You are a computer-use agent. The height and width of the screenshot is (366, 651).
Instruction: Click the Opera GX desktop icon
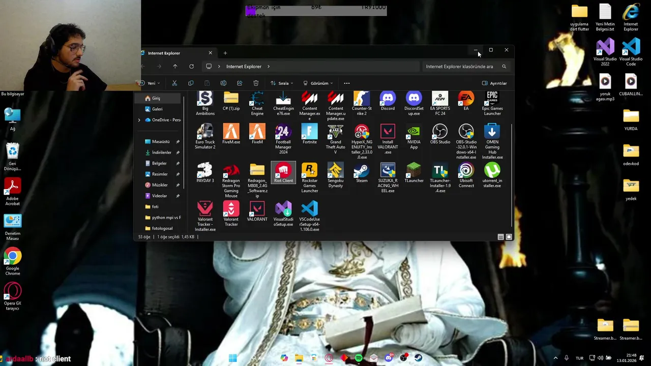tap(13, 296)
